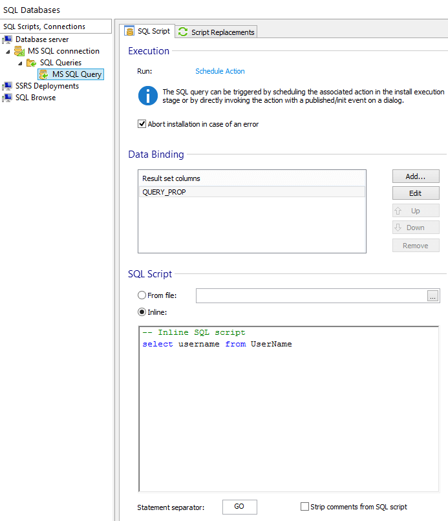Toggle Abort installation in case of error
This screenshot has height=521, width=448.
pyautogui.click(x=142, y=124)
